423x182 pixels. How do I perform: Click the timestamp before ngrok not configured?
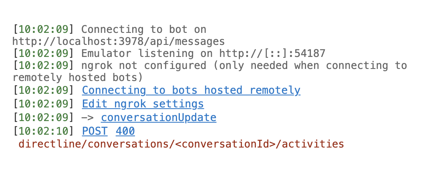[43, 66]
